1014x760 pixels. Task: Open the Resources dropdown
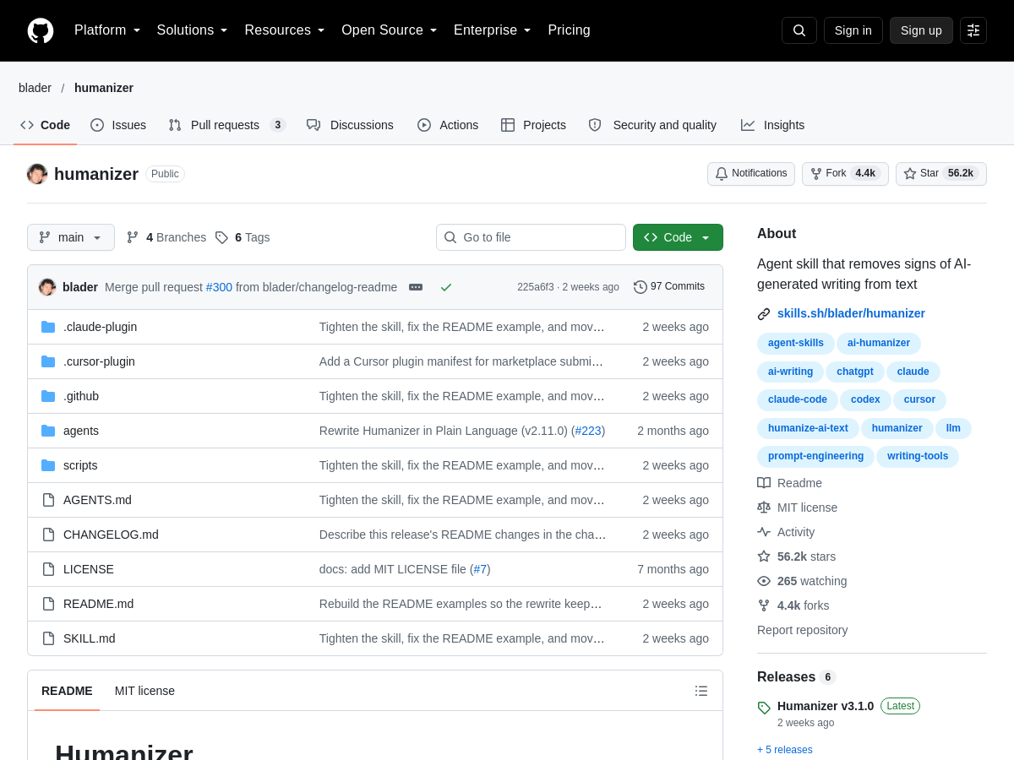tap(285, 30)
